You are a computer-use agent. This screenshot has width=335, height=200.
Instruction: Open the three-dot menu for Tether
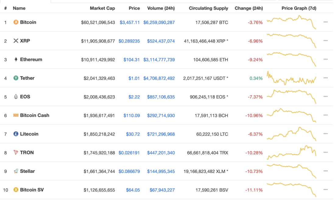tap(326, 78)
